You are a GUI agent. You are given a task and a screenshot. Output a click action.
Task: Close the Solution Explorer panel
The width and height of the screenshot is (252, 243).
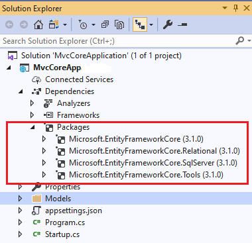click(x=247, y=9)
